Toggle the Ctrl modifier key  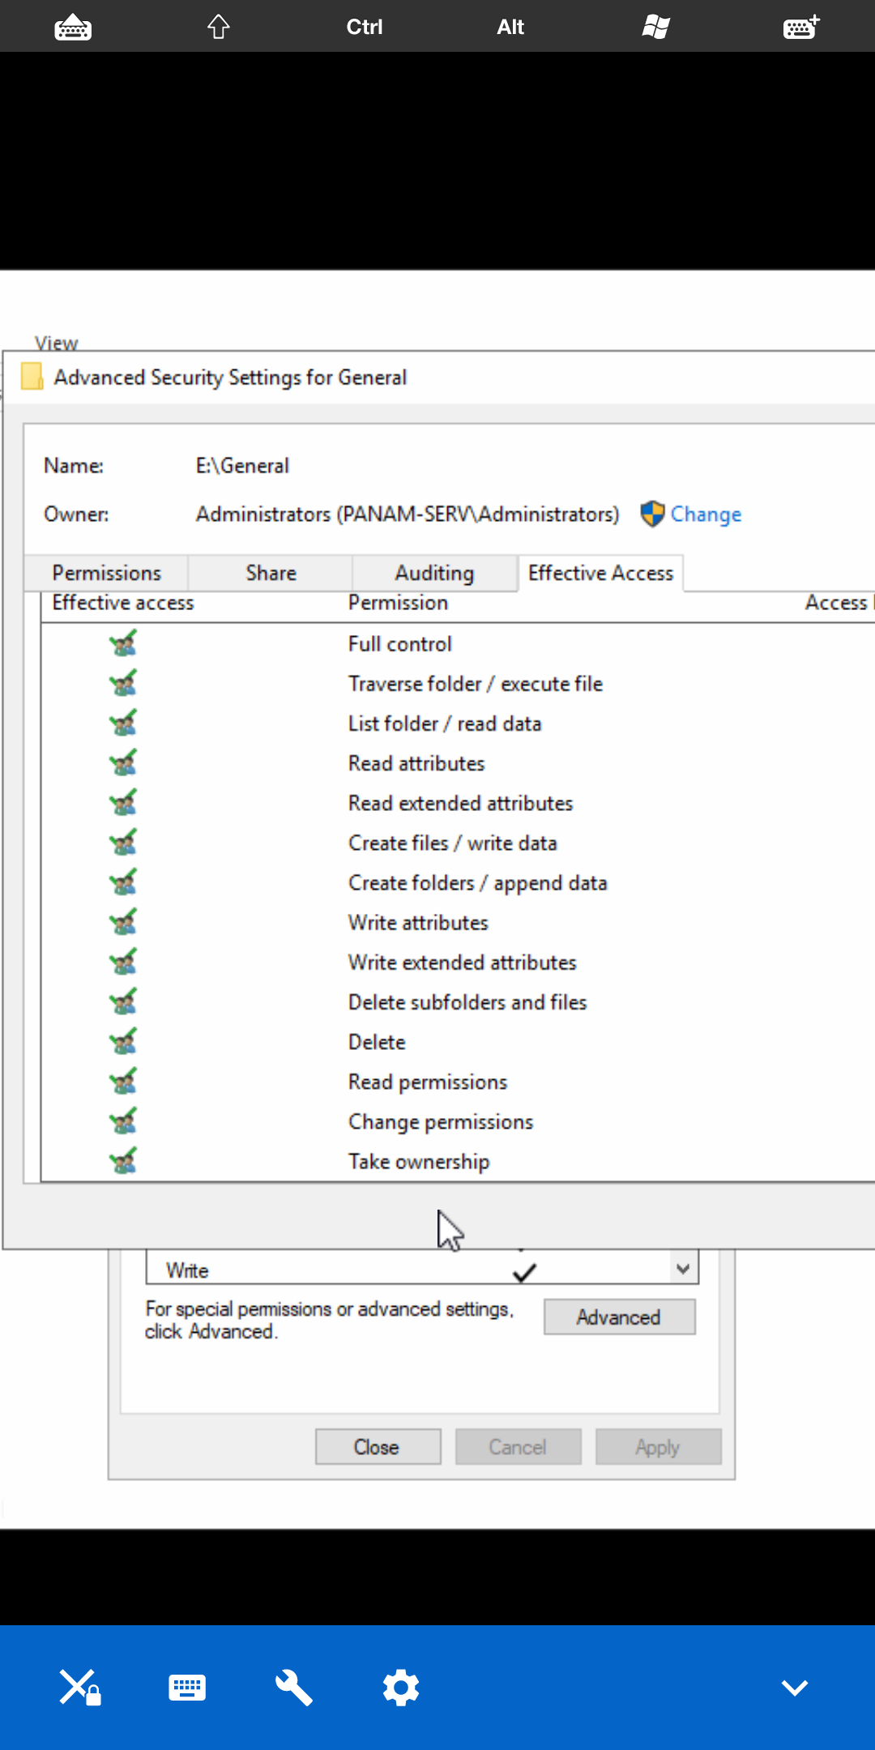(x=364, y=27)
